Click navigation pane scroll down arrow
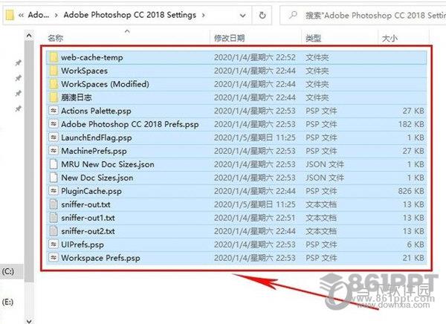 pyautogui.click(x=29, y=320)
